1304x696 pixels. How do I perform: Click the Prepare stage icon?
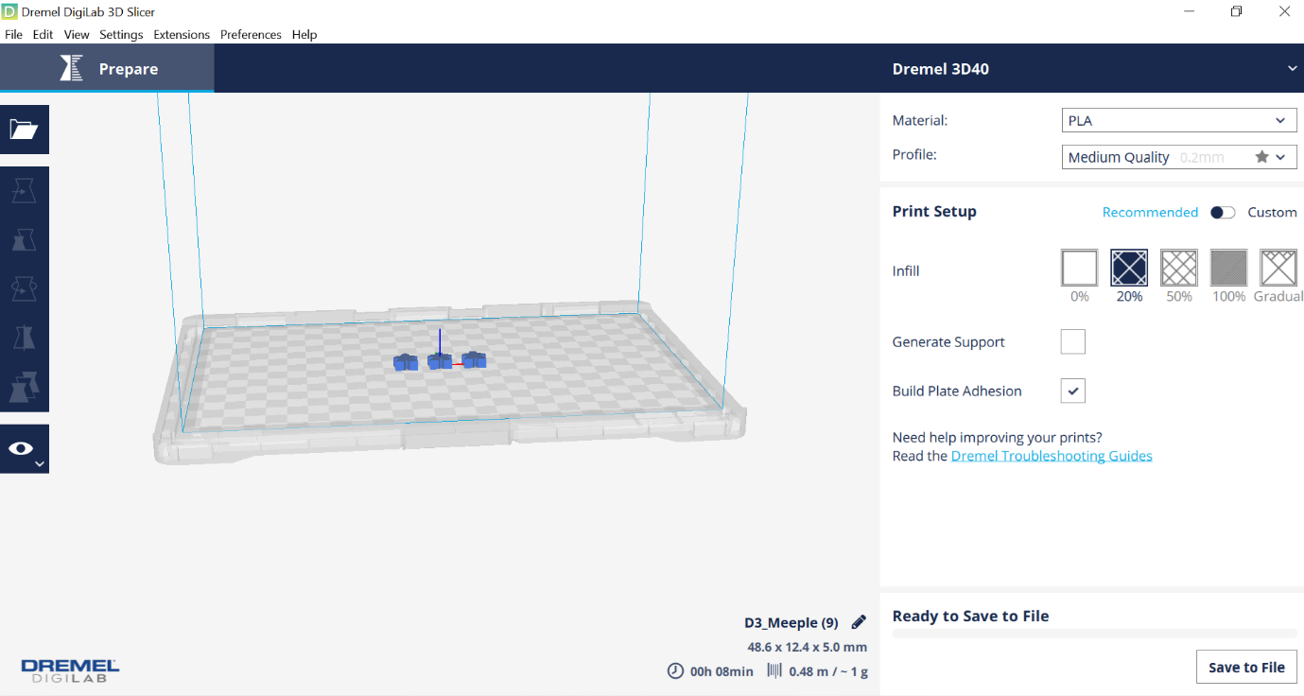click(71, 68)
